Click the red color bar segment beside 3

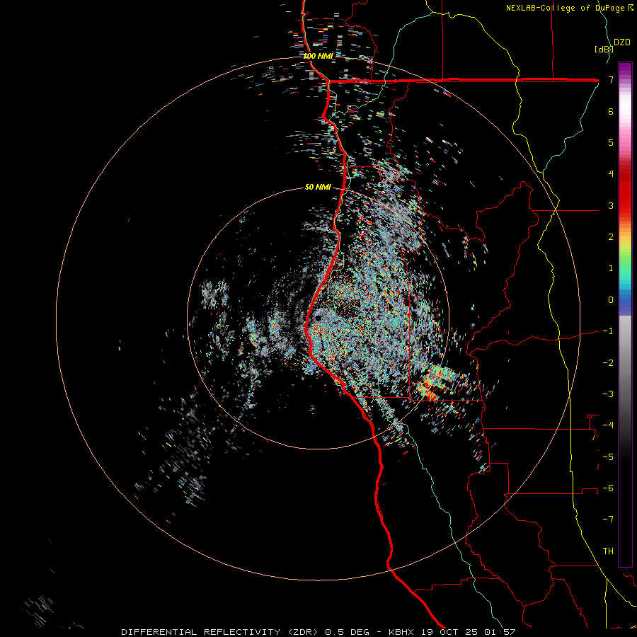[625, 205]
